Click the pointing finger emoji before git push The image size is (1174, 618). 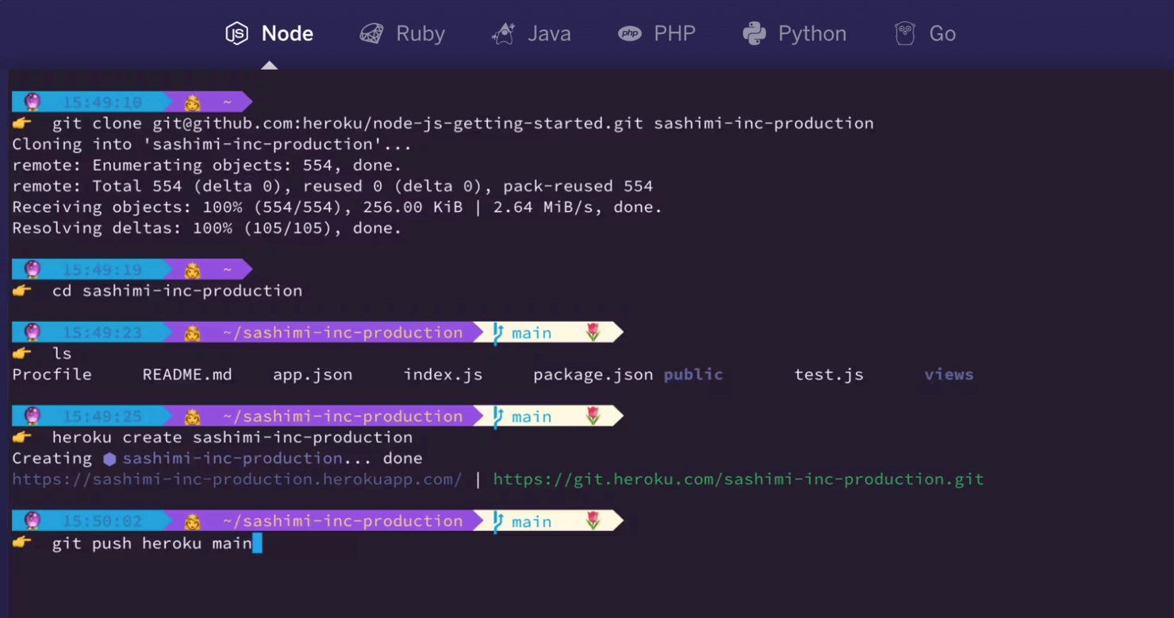click(21, 544)
